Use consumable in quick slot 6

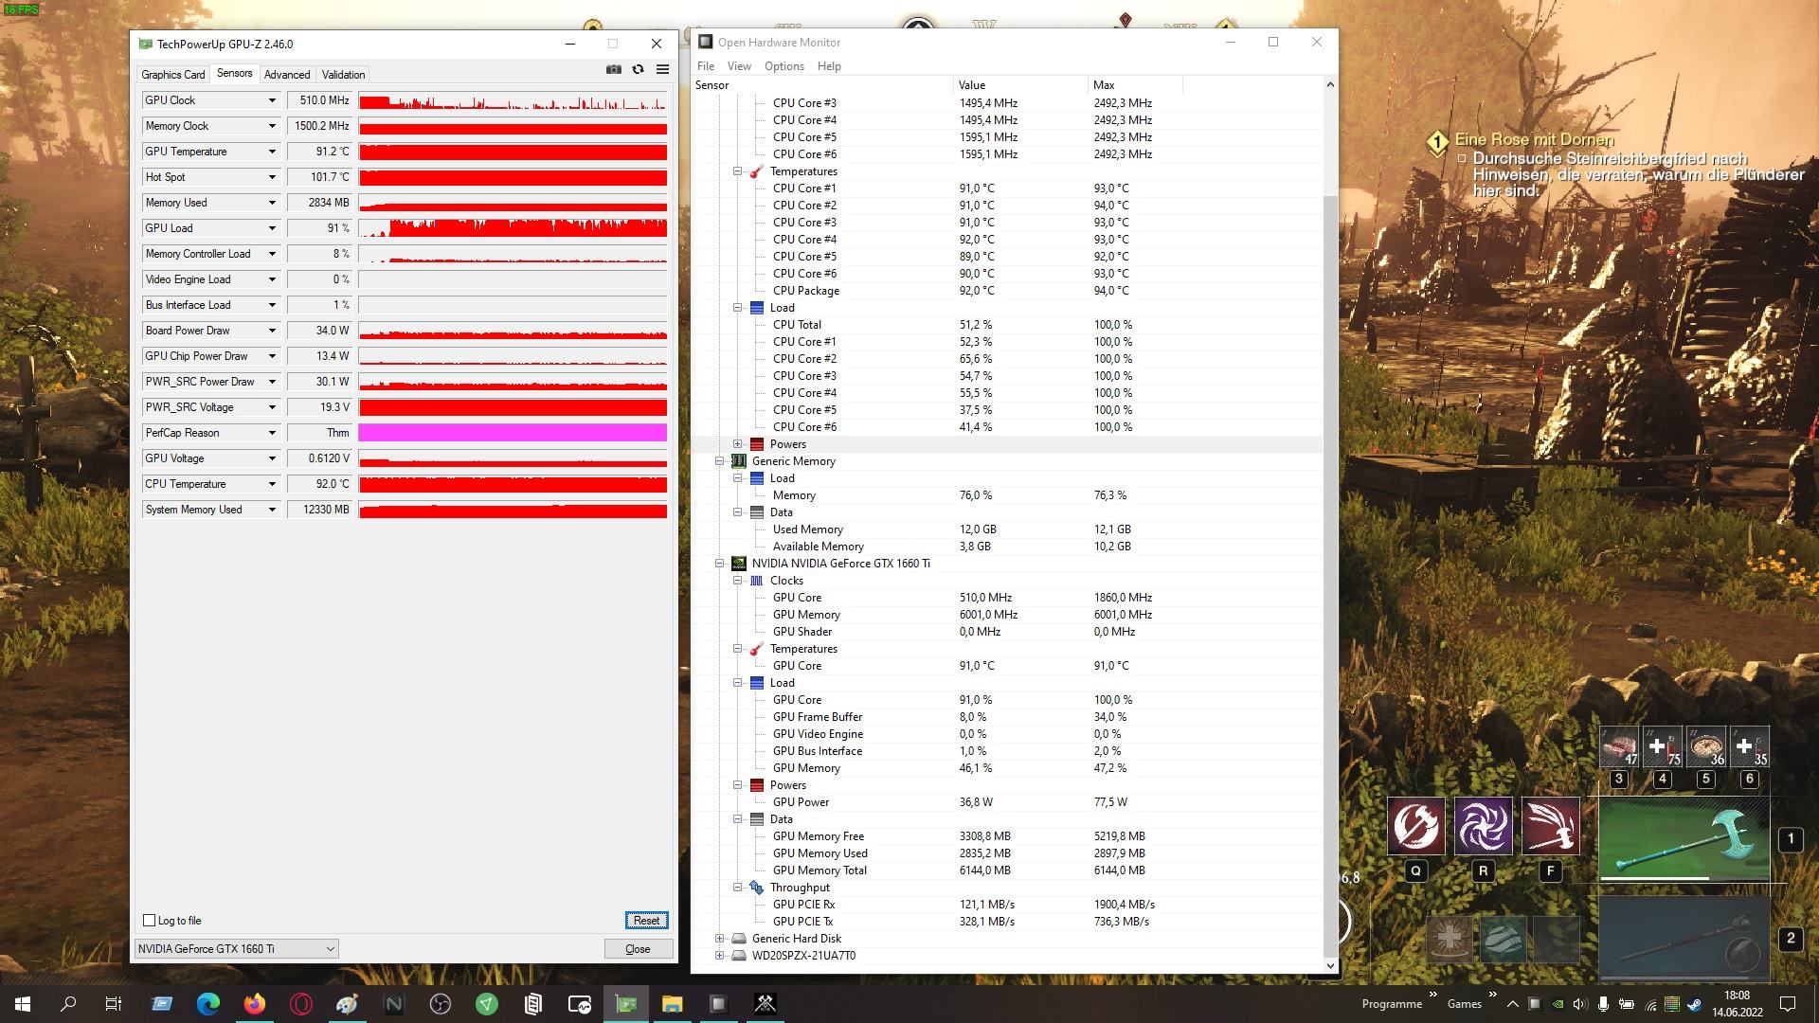(1750, 746)
